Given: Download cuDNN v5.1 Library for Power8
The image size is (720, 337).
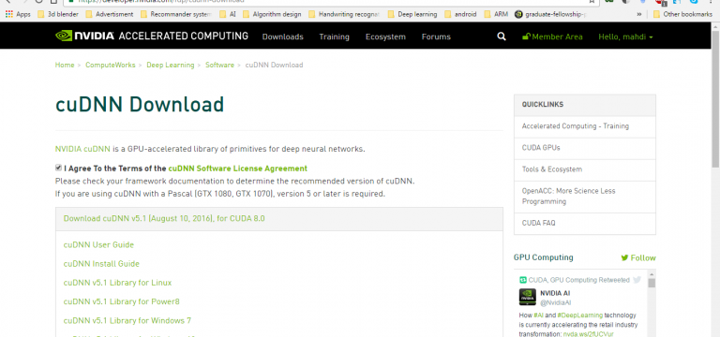Looking at the screenshot, I should (x=122, y=301).
